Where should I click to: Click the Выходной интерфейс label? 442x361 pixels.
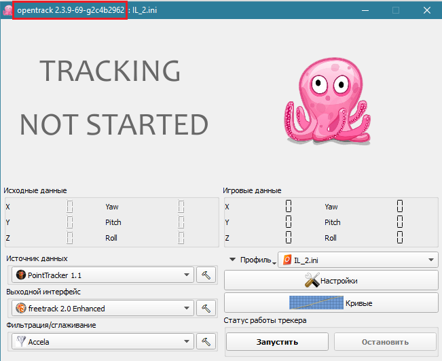pyautogui.click(x=43, y=292)
